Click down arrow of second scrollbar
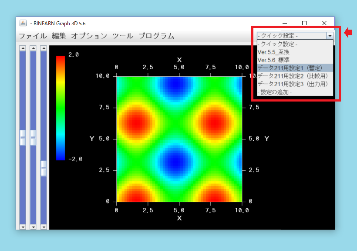 [x=33, y=227]
